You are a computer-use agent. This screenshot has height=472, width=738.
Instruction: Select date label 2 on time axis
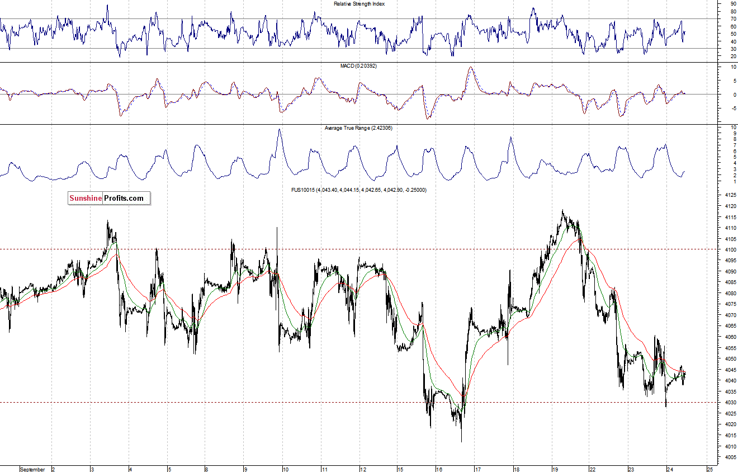(x=53, y=469)
